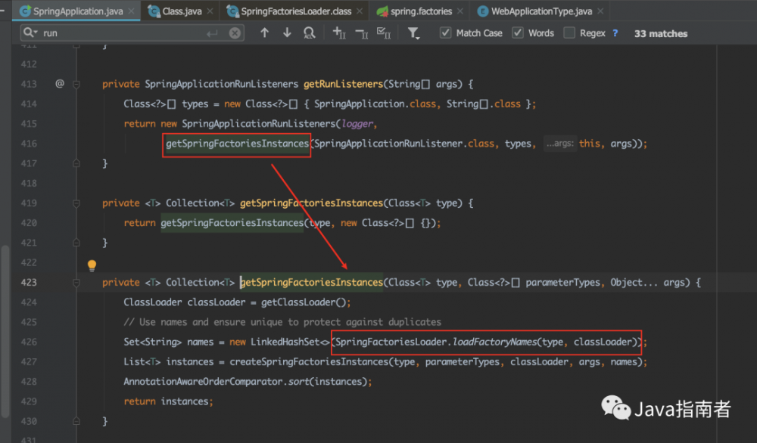Open the search filter icon

click(413, 33)
